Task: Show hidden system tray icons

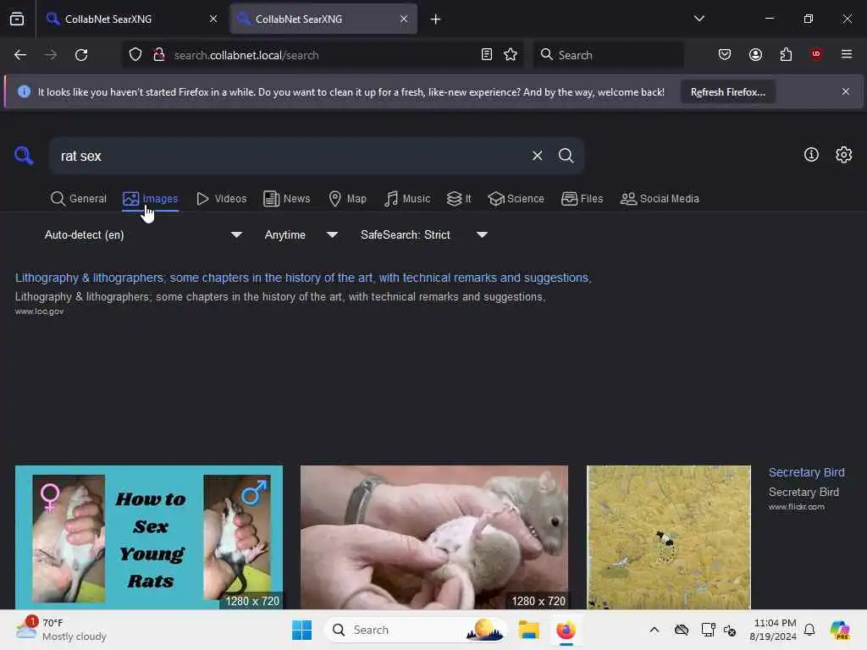Action: (x=654, y=630)
